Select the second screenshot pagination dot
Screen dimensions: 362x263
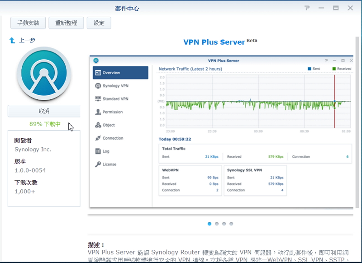pos(217,224)
